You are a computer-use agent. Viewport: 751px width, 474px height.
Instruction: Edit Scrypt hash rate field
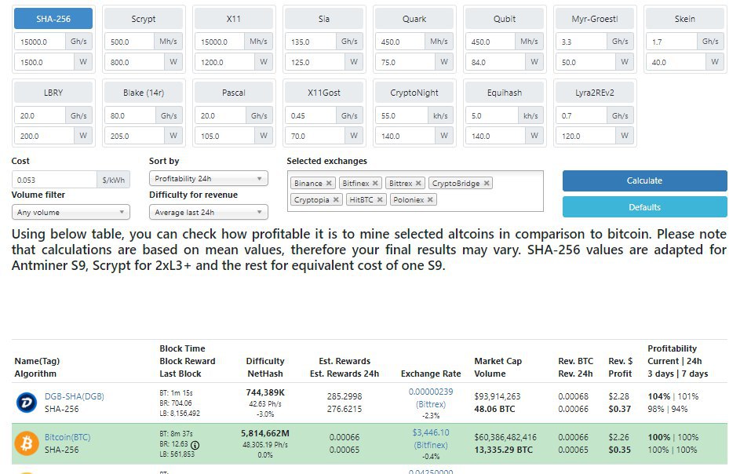tap(129, 42)
